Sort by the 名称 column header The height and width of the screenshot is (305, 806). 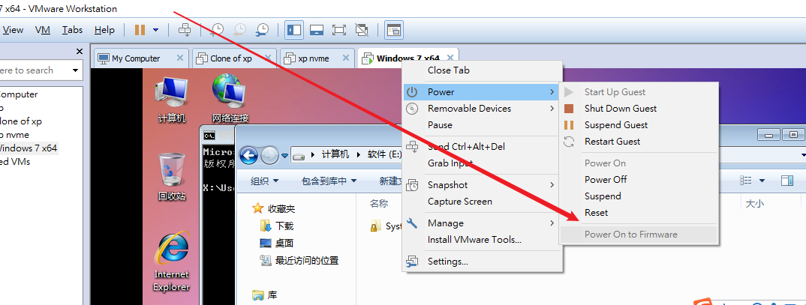click(x=379, y=203)
